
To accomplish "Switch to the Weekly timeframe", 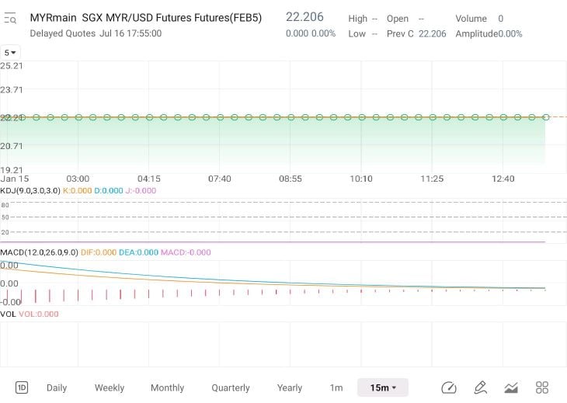I will point(110,387).
